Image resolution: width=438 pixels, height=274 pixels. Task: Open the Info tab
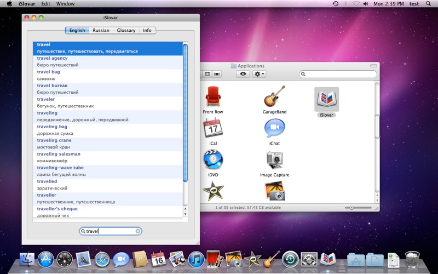tap(147, 30)
